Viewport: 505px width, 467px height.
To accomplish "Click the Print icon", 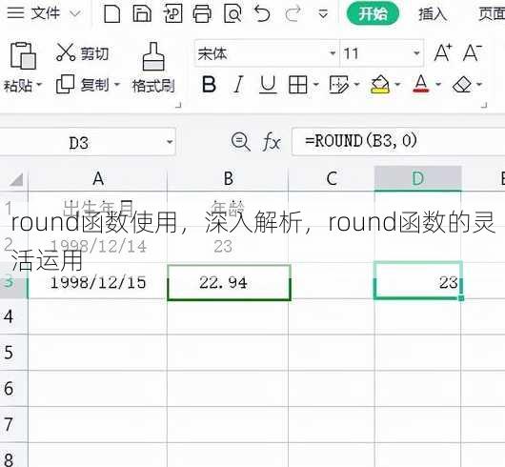I will click(x=202, y=14).
